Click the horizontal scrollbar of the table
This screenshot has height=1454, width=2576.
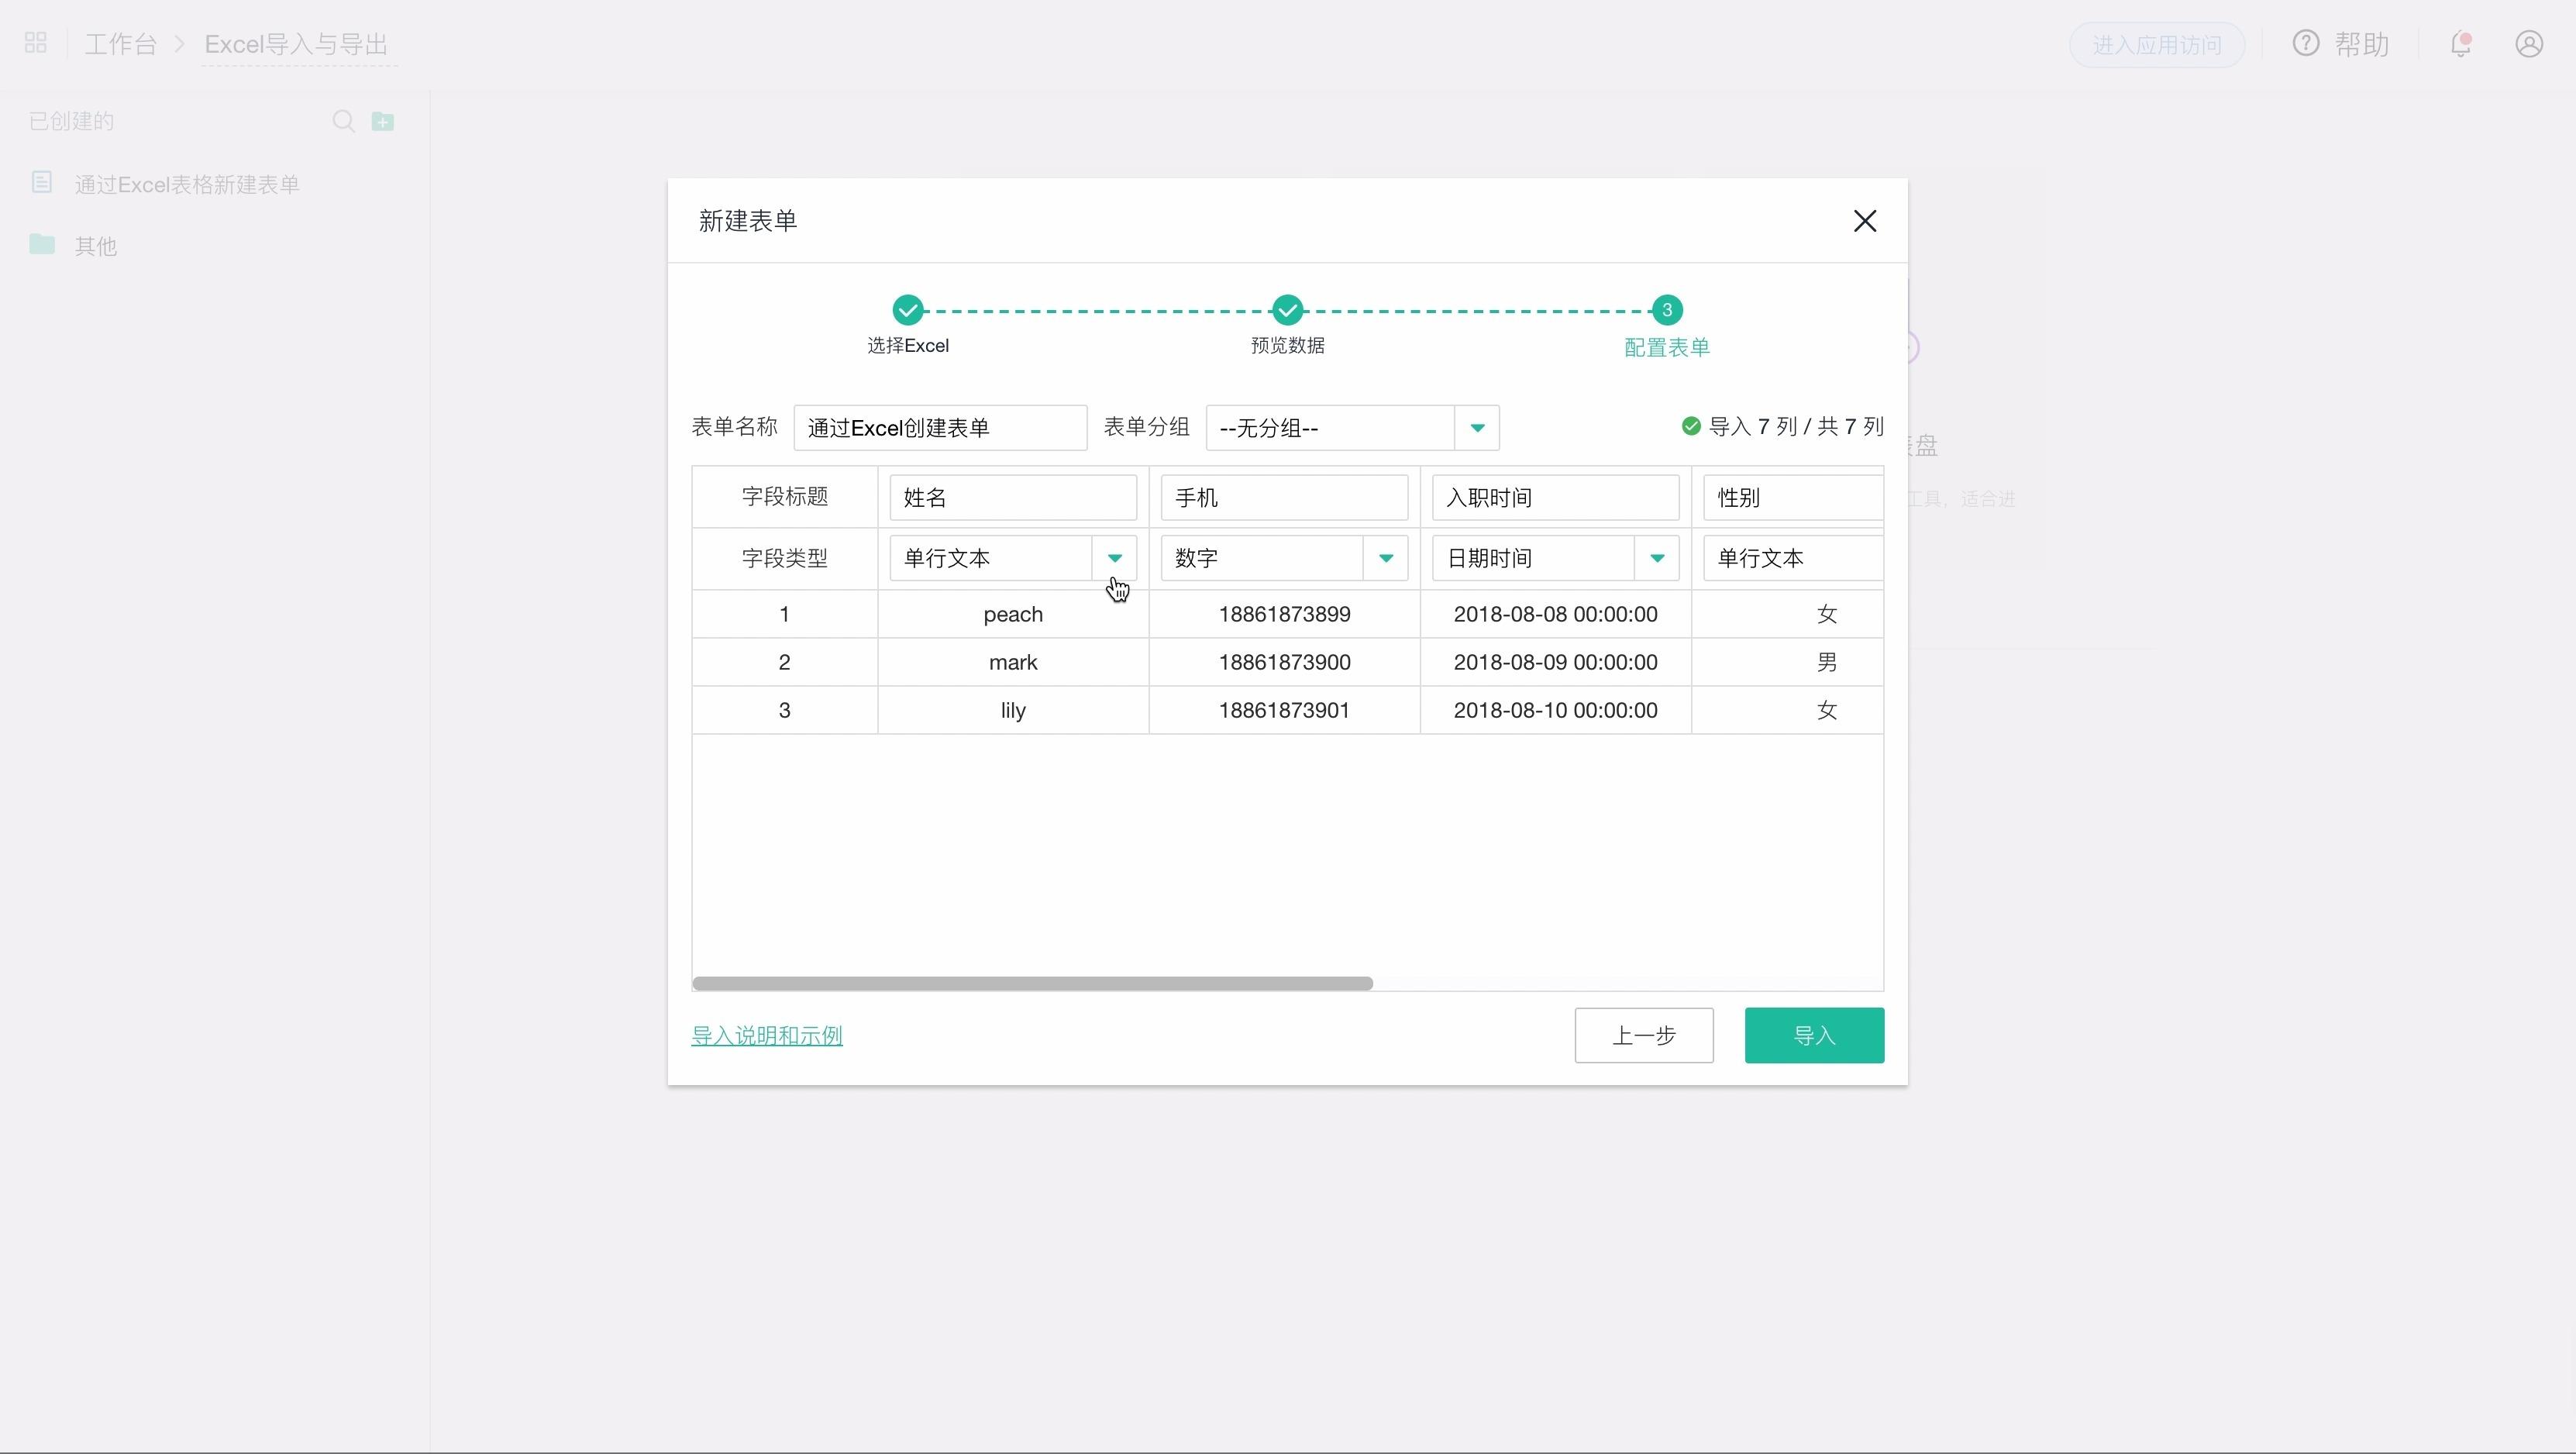[1032, 983]
